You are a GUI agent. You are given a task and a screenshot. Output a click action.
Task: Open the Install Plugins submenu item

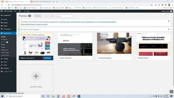tap(5, 53)
